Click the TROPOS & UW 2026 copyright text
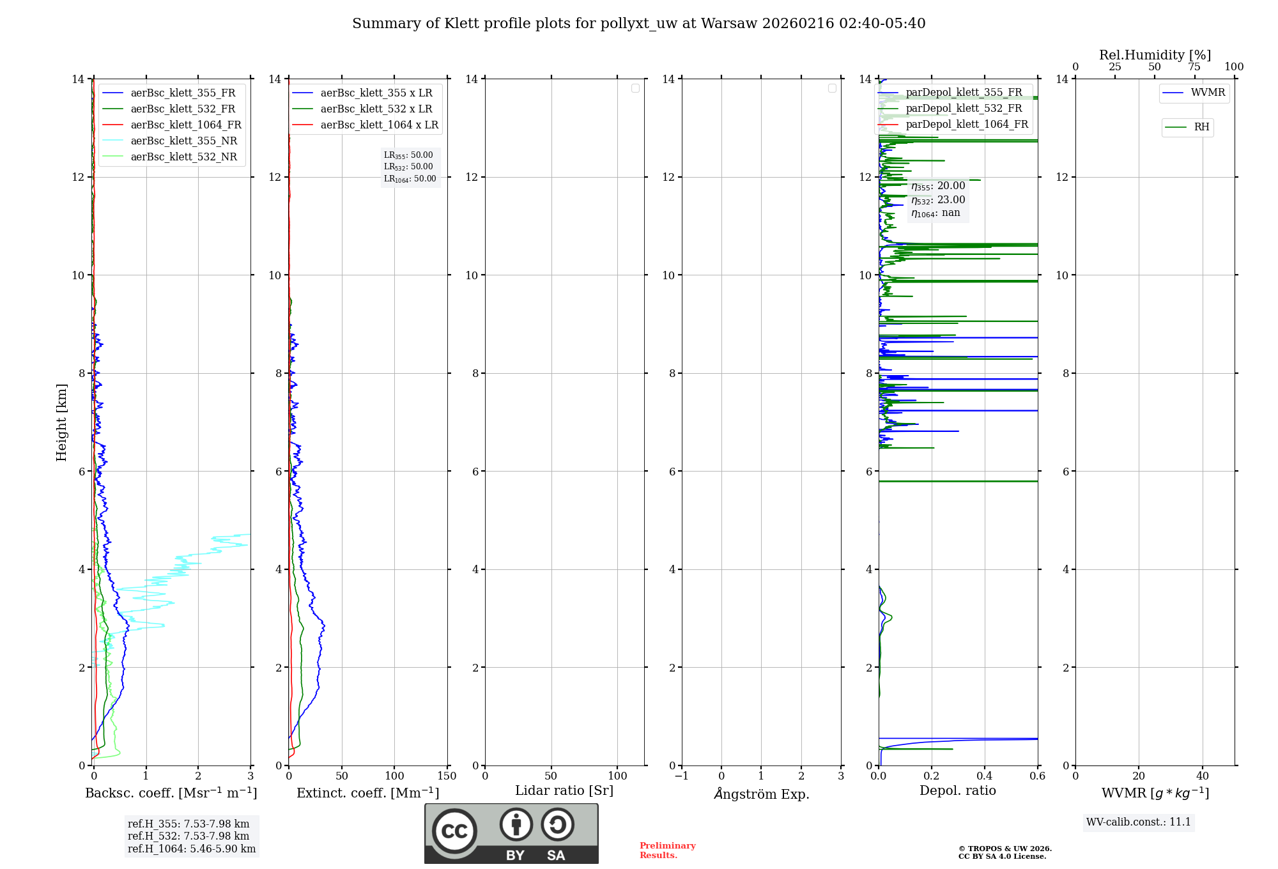Screen dimensions: 1278x869 (1005, 849)
